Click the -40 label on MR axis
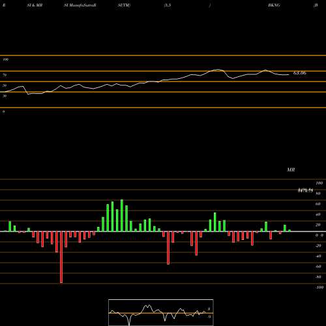The width and height of the screenshot is (326, 326). coord(318,256)
